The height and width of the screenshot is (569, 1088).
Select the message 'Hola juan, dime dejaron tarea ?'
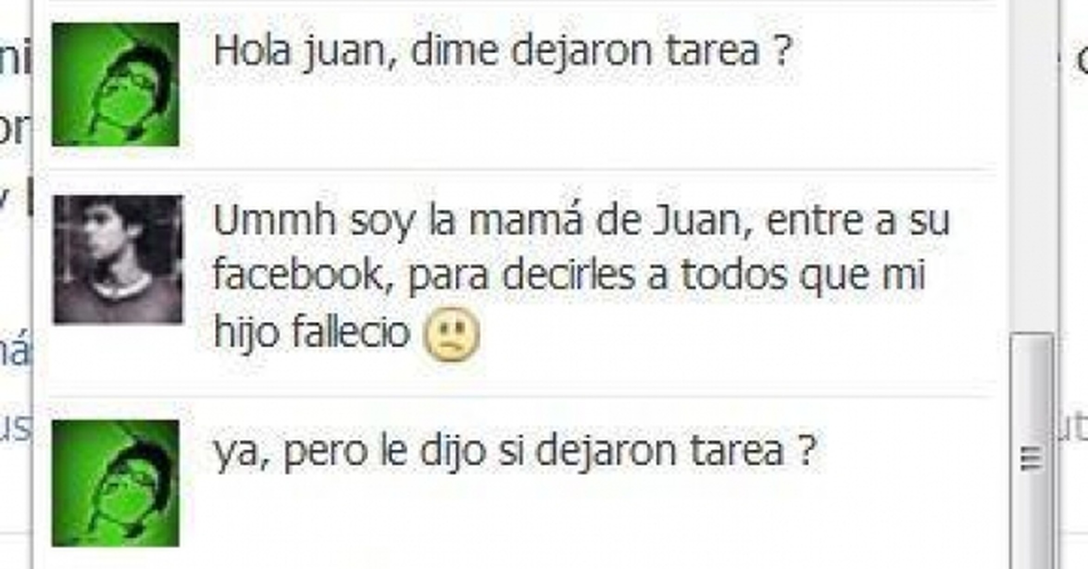[x=503, y=52]
